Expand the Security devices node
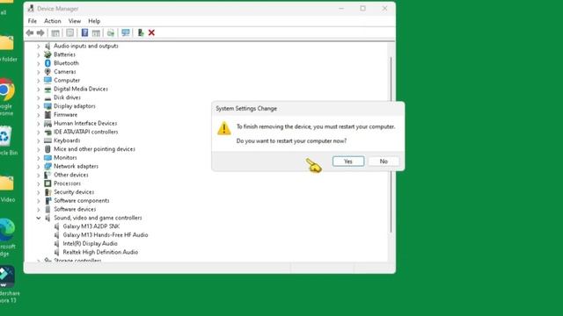563x316 pixels. pyautogui.click(x=39, y=192)
